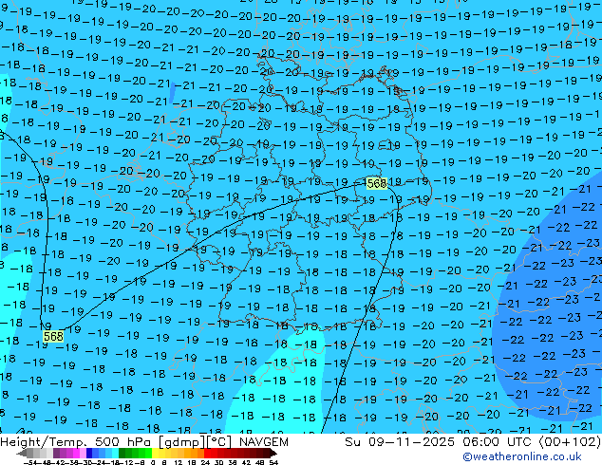Viewport: 602px width, 465px height.
Task: Open the weatheronline.co.uk copyright link
Action: point(522,456)
